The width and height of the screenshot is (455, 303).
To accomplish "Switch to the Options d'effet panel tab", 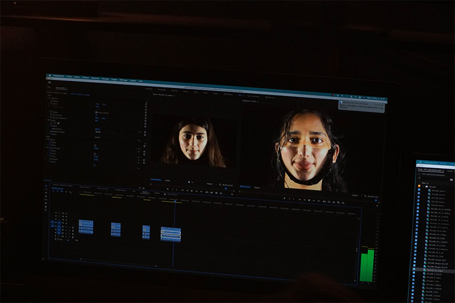I will click(x=60, y=88).
